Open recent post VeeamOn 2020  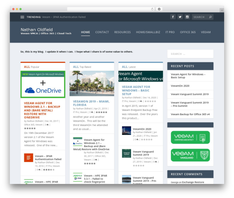180,86
